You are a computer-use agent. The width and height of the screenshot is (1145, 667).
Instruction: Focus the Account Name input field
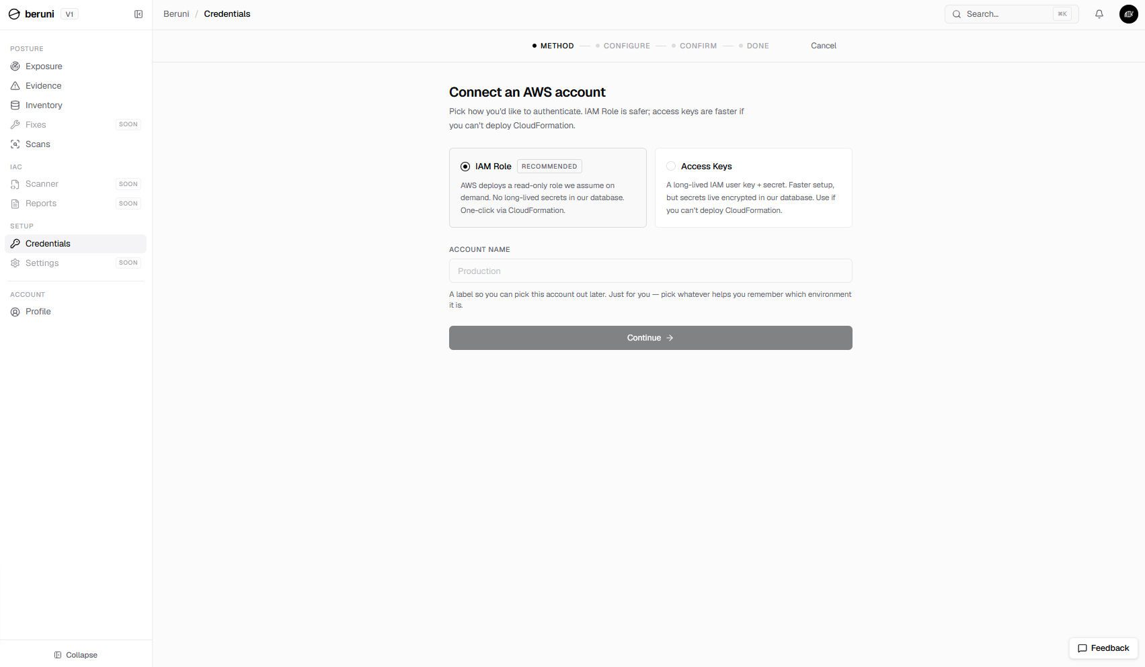[x=651, y=271]
